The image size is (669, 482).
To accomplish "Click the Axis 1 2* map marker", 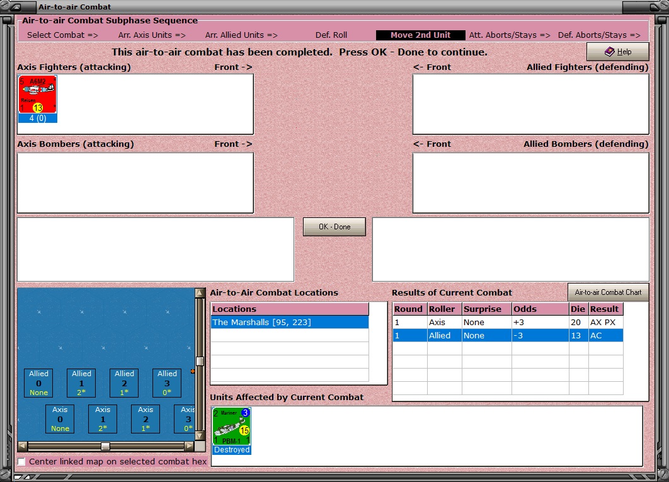I will [x=103, y=419].
